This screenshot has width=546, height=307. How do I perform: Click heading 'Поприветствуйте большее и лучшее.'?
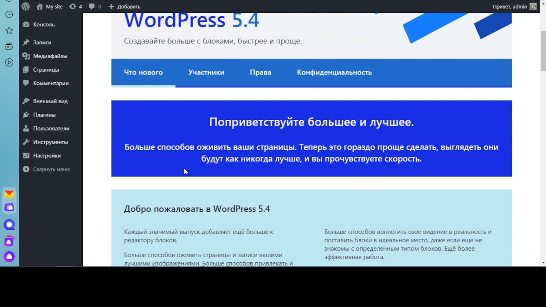311,122
